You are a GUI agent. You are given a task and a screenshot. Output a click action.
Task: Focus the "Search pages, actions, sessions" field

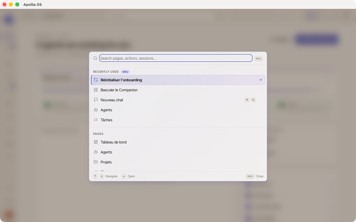click(x=176, y=58)
